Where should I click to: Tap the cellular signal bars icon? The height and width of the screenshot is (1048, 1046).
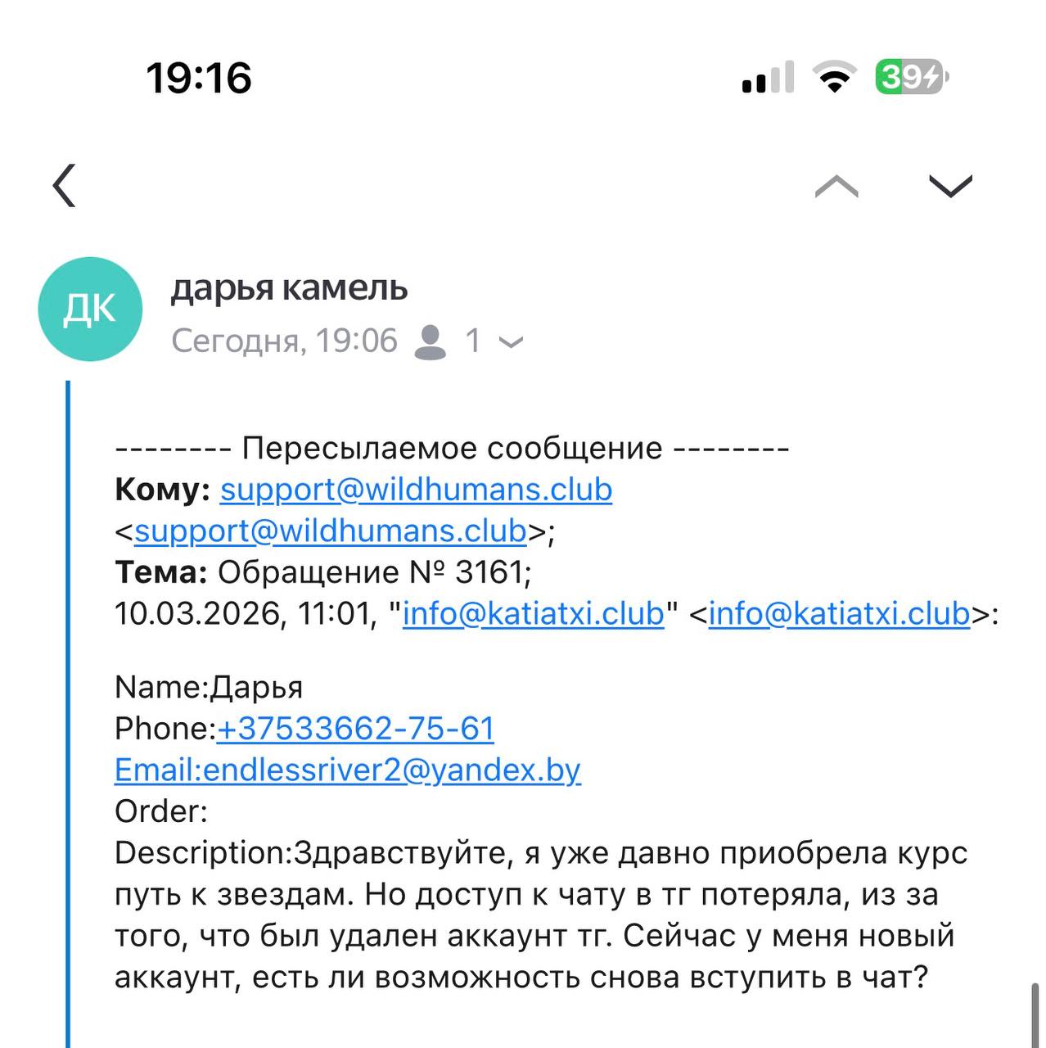pyautogui.click(x=768, y=78)
